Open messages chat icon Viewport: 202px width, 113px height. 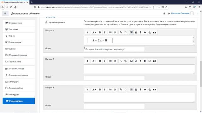pos(169,13)
